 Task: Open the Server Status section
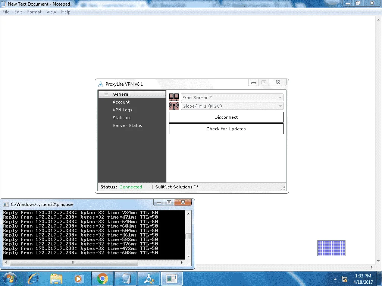[127, 125]
